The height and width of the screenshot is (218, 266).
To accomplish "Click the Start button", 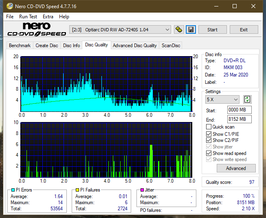I will point(212,30).
